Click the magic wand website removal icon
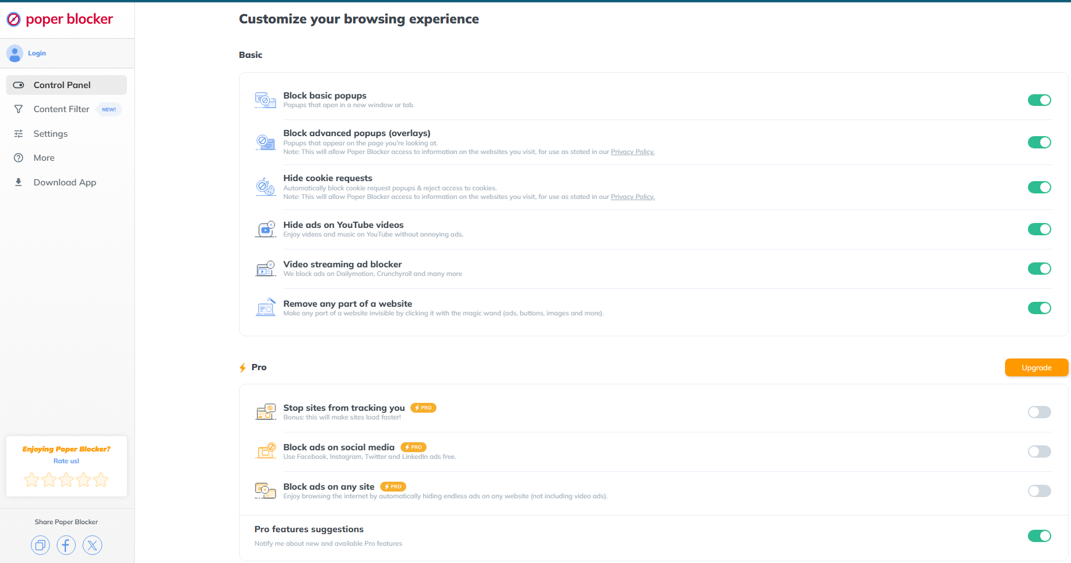Image resolution: width=1071 pixels, height=563 pixels. (265, 307)
